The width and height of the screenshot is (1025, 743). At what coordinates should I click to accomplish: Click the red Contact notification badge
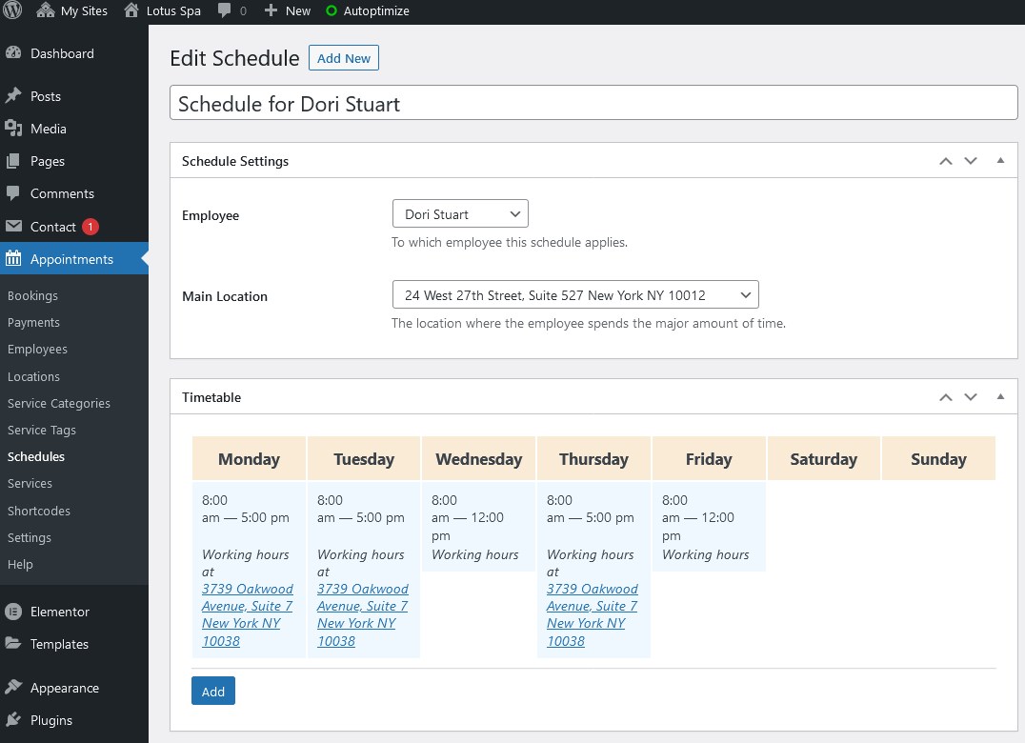tap(90, 227)
